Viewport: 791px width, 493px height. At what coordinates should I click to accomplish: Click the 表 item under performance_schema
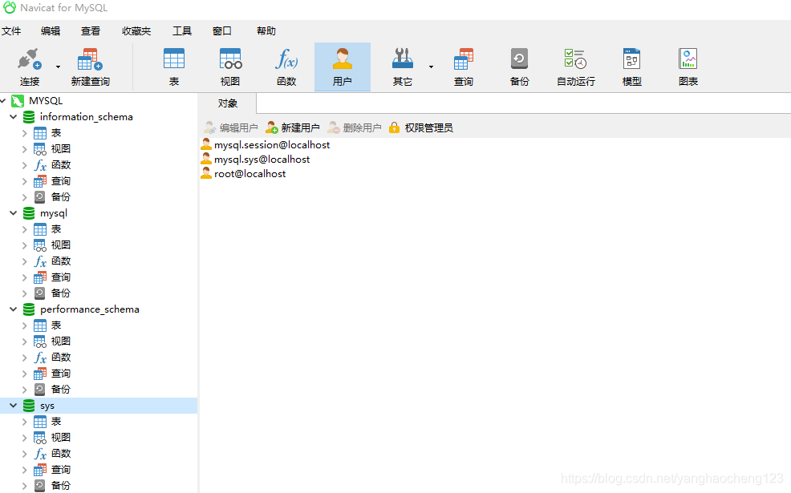click(56, 325)
